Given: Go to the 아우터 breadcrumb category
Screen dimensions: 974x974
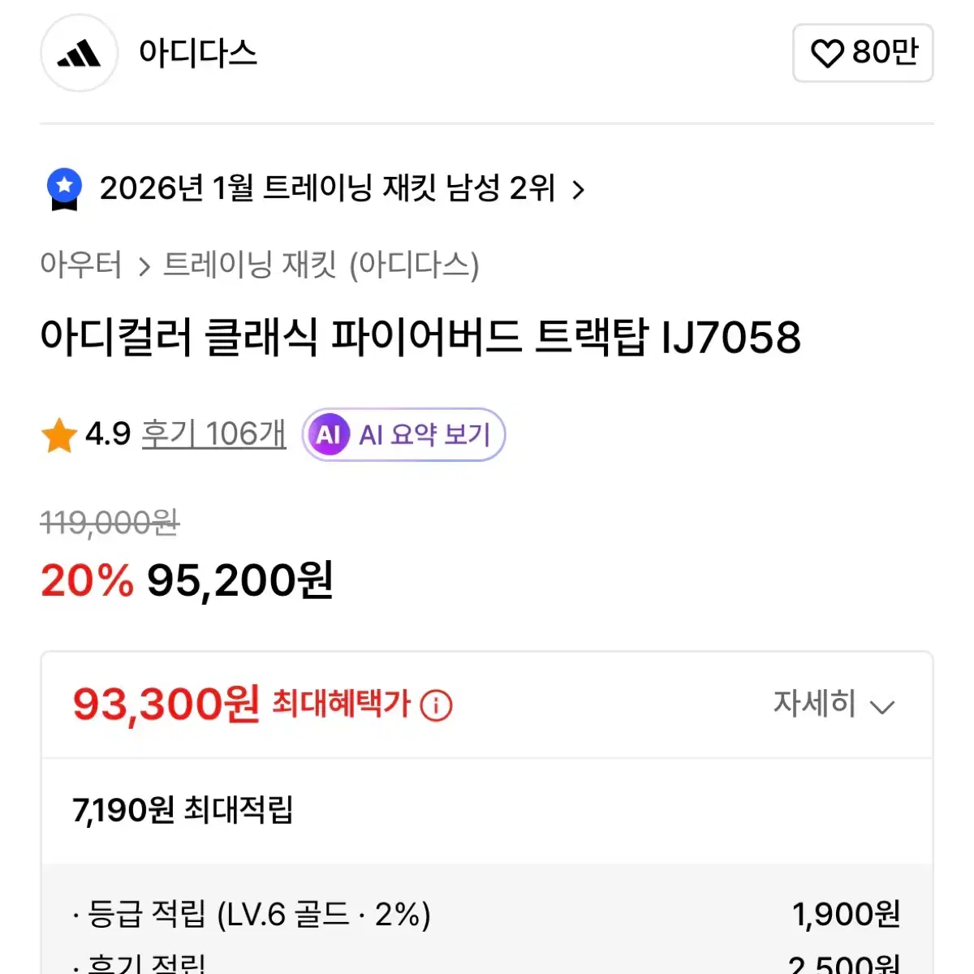Looking at the screenshot, I should point(80,265).
